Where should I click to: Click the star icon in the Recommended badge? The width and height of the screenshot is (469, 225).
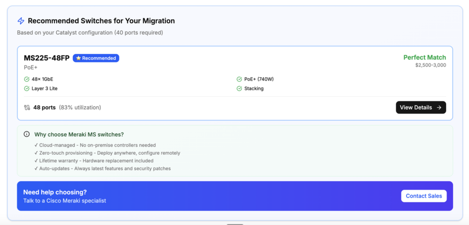pyautogui.click(x=78, y=58)
